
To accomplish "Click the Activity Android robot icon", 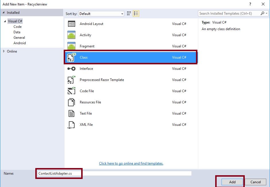I will point(71,35).
